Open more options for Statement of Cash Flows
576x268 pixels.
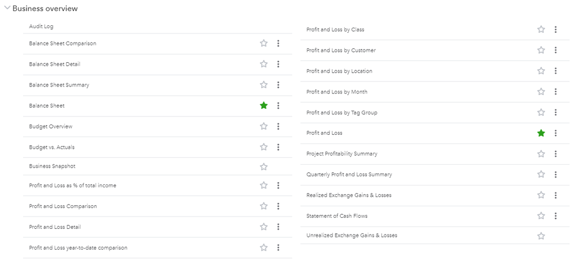point(555,216)
